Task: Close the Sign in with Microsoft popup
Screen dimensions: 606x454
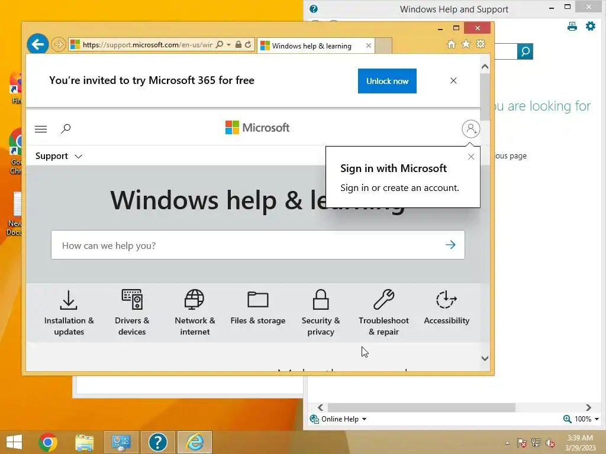Action: 470,157
